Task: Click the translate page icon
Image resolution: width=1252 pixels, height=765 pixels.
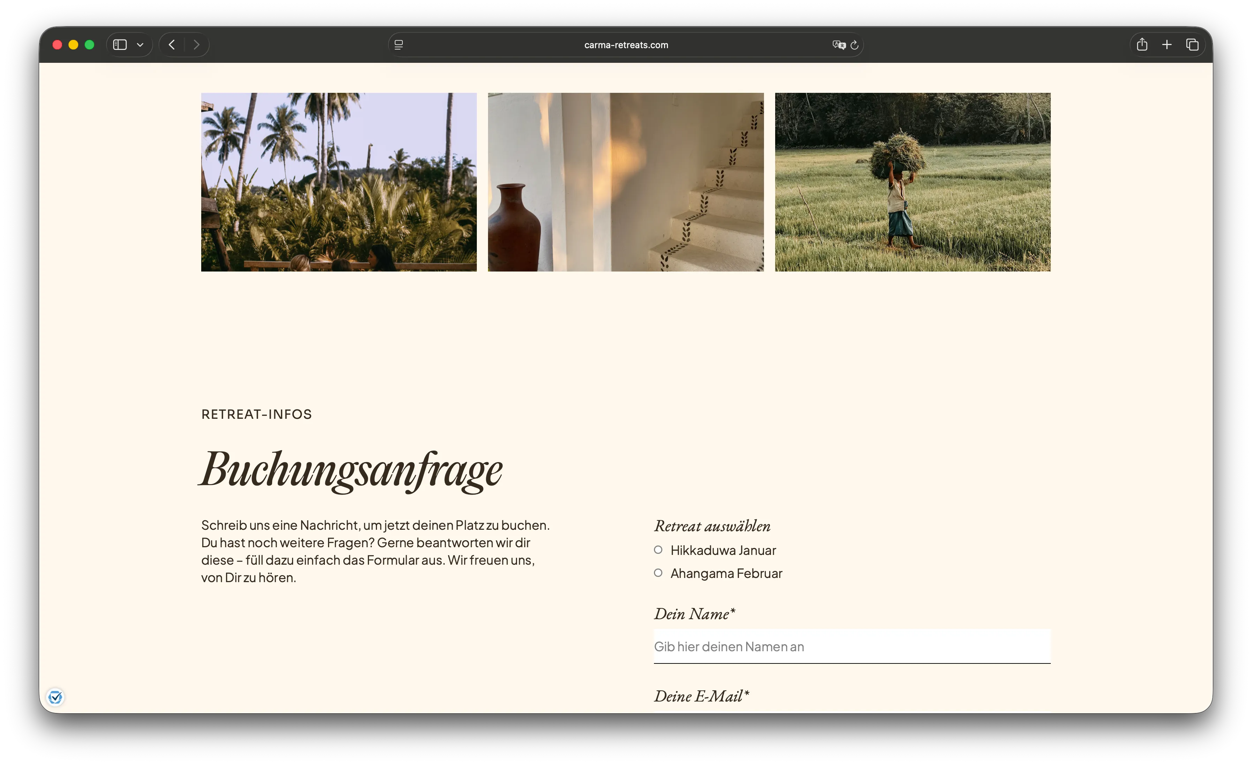Action: coord(838,45)
